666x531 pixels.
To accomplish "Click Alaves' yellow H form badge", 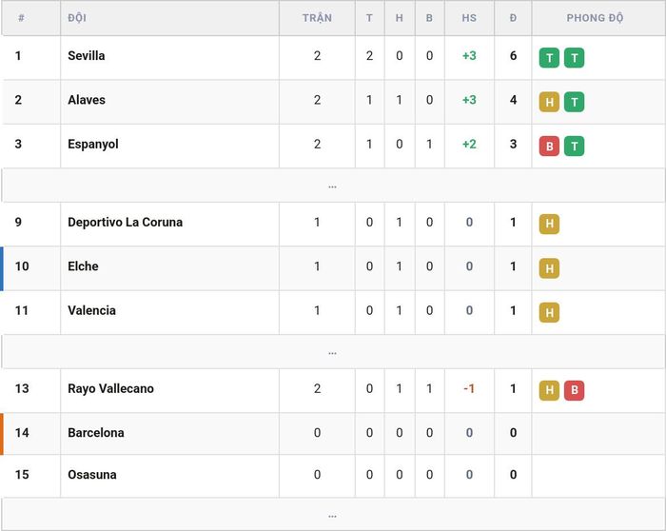I will [549, 102].
